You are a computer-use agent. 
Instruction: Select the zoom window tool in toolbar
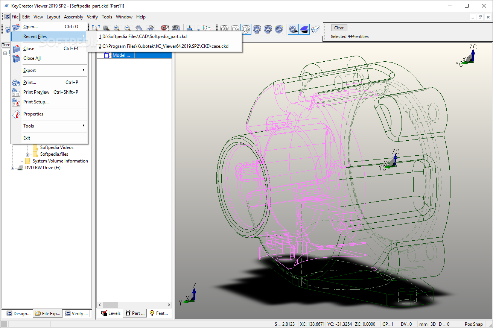pyautogui.click(x=95, y=29)
